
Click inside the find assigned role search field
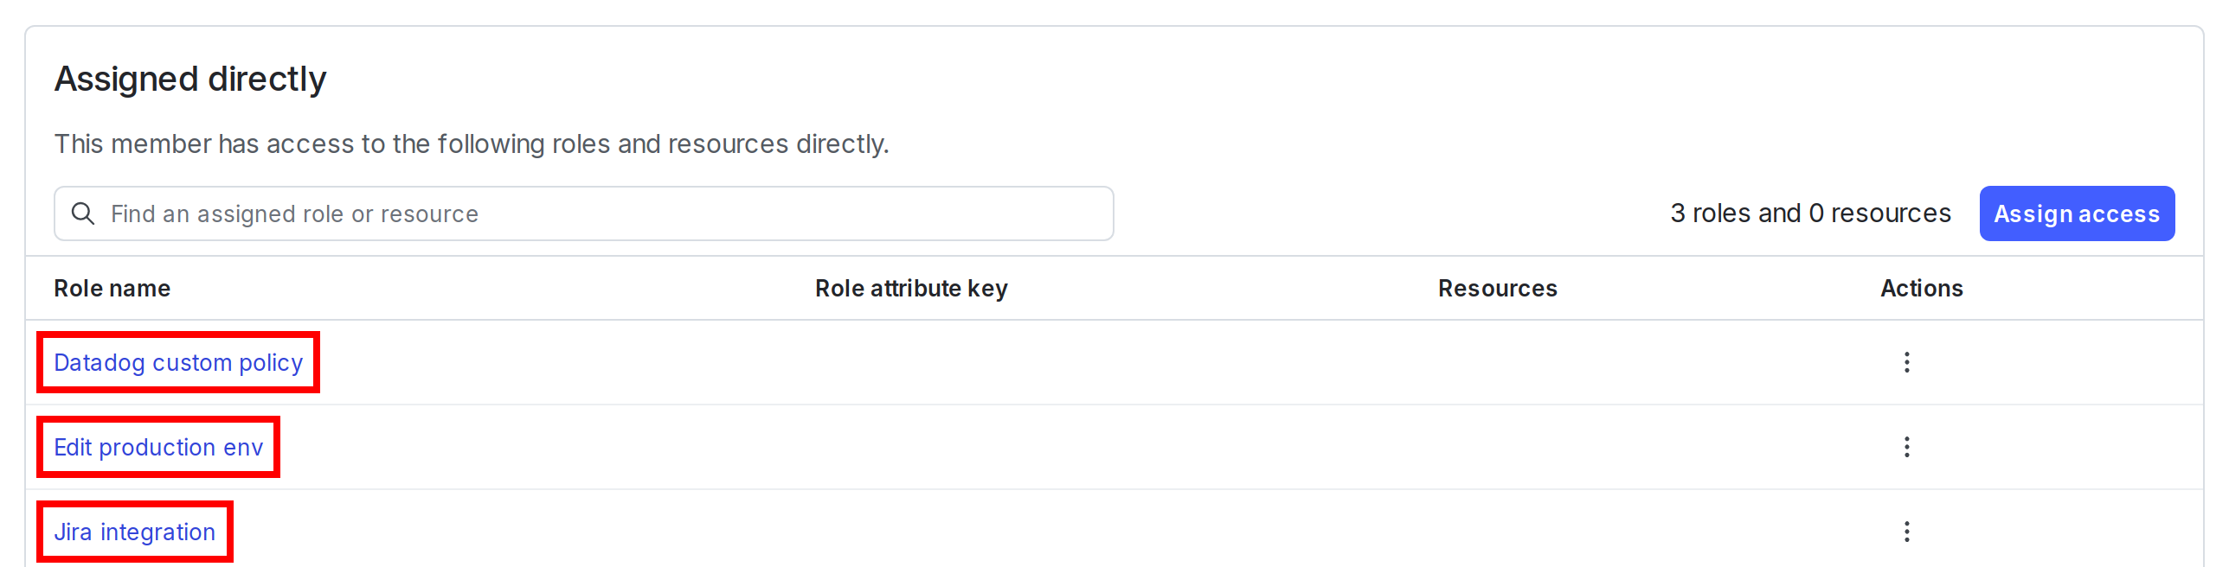coord(519,213)
